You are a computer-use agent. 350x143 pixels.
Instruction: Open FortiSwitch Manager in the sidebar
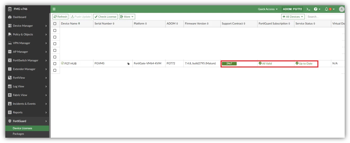27,60
